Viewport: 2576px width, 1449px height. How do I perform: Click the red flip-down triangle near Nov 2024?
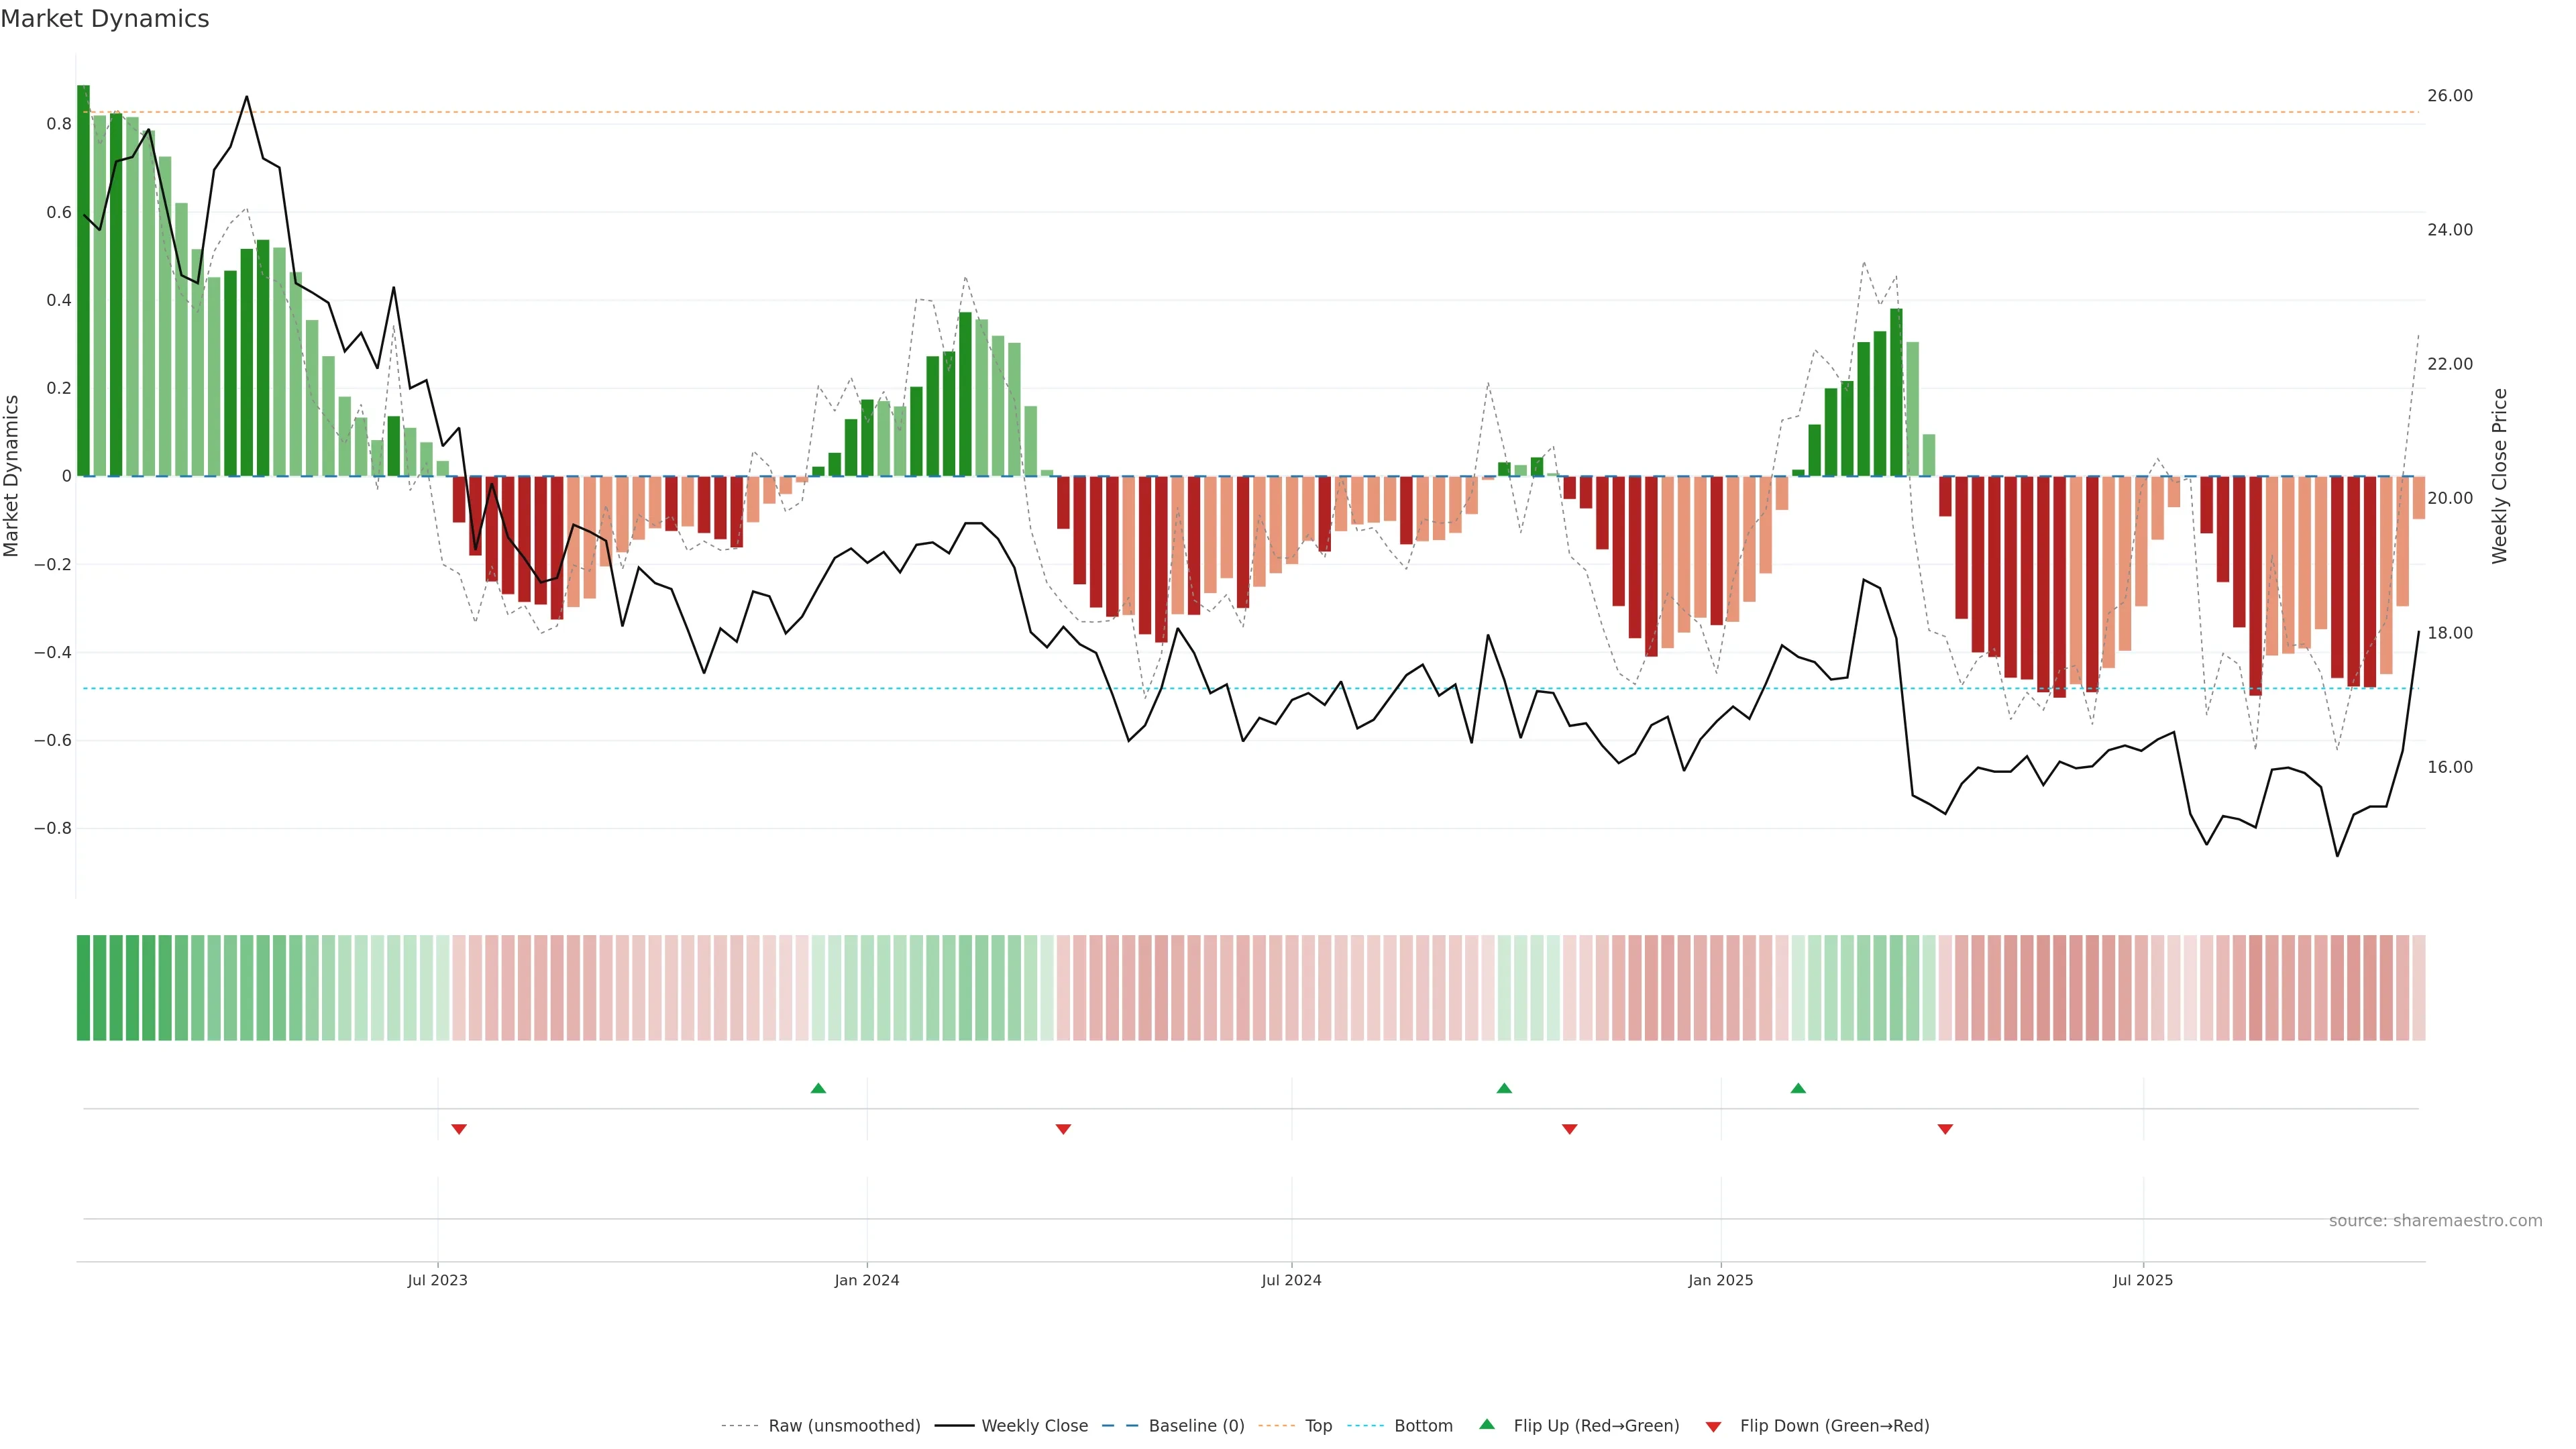[1569, 1129]
